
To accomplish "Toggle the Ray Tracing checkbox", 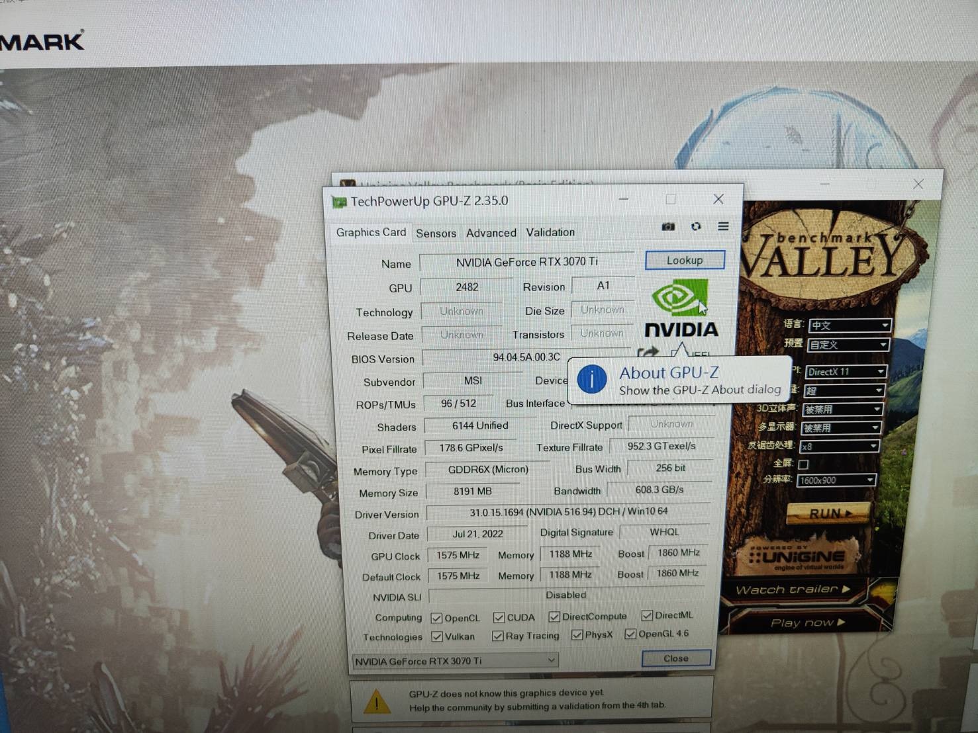I will pyautogui.click(x=498, y=636).
